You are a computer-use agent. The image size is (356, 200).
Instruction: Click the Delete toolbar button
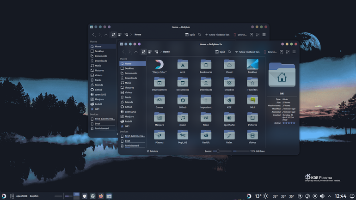(x=270, y=52)
